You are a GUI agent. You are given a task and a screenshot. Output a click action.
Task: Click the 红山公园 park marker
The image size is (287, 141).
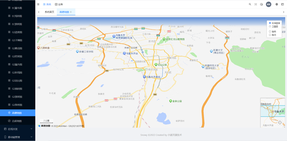click(156, 64)
